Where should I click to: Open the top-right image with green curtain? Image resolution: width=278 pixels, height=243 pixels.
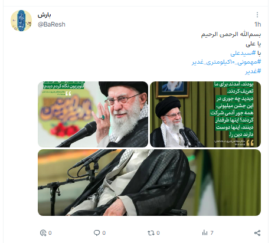pyautogui.click(x=205, y=114)
